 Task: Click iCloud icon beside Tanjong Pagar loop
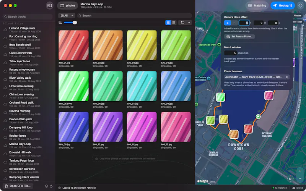tap(5, 162)
